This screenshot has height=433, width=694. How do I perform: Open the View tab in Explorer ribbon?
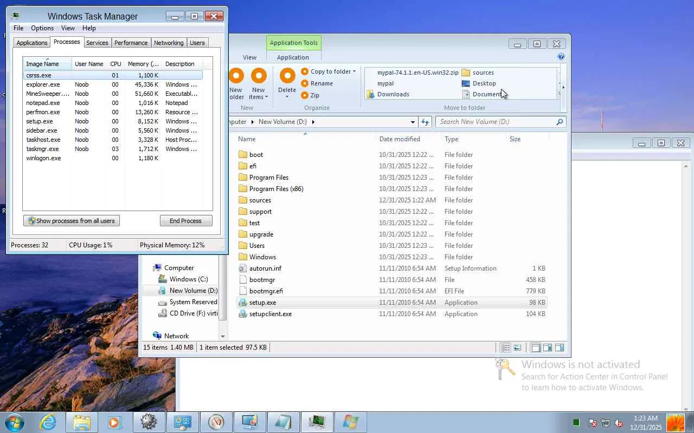pos(249,57)
